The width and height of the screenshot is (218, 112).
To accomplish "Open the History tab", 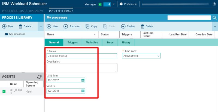I will (x=126, y=43).
